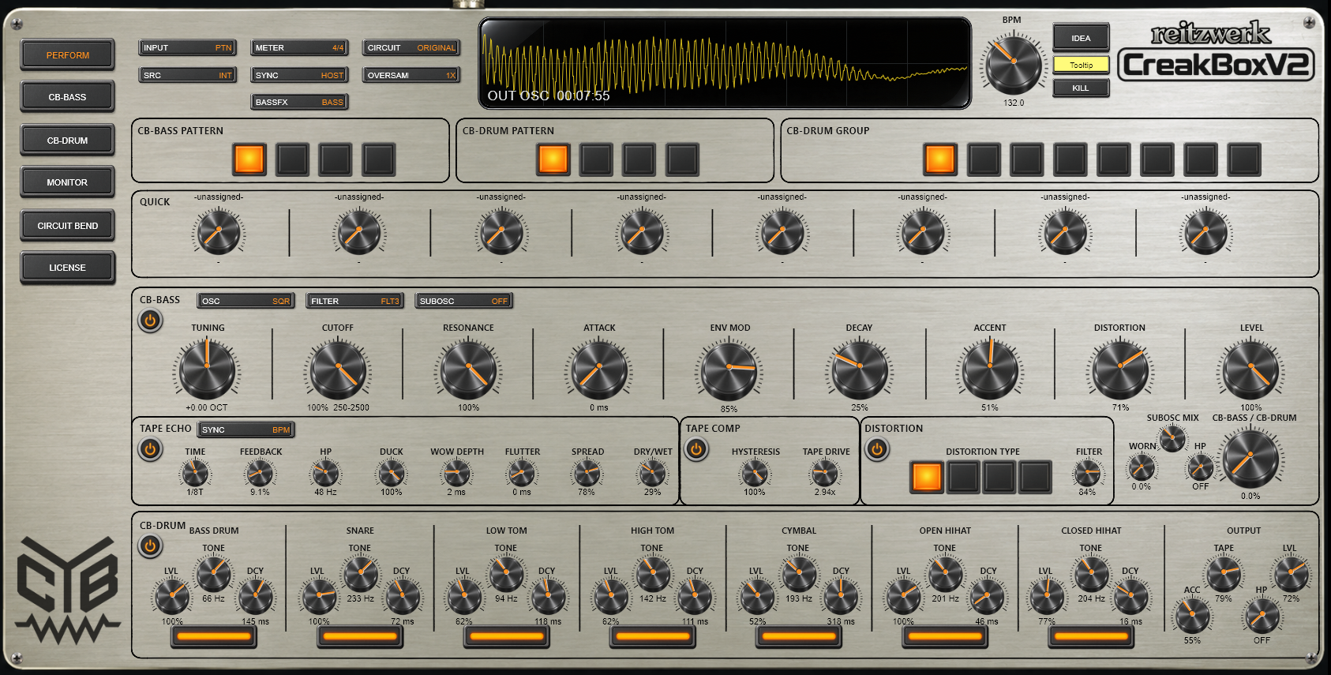Open the SYNC HOST selector

[299, 75]
